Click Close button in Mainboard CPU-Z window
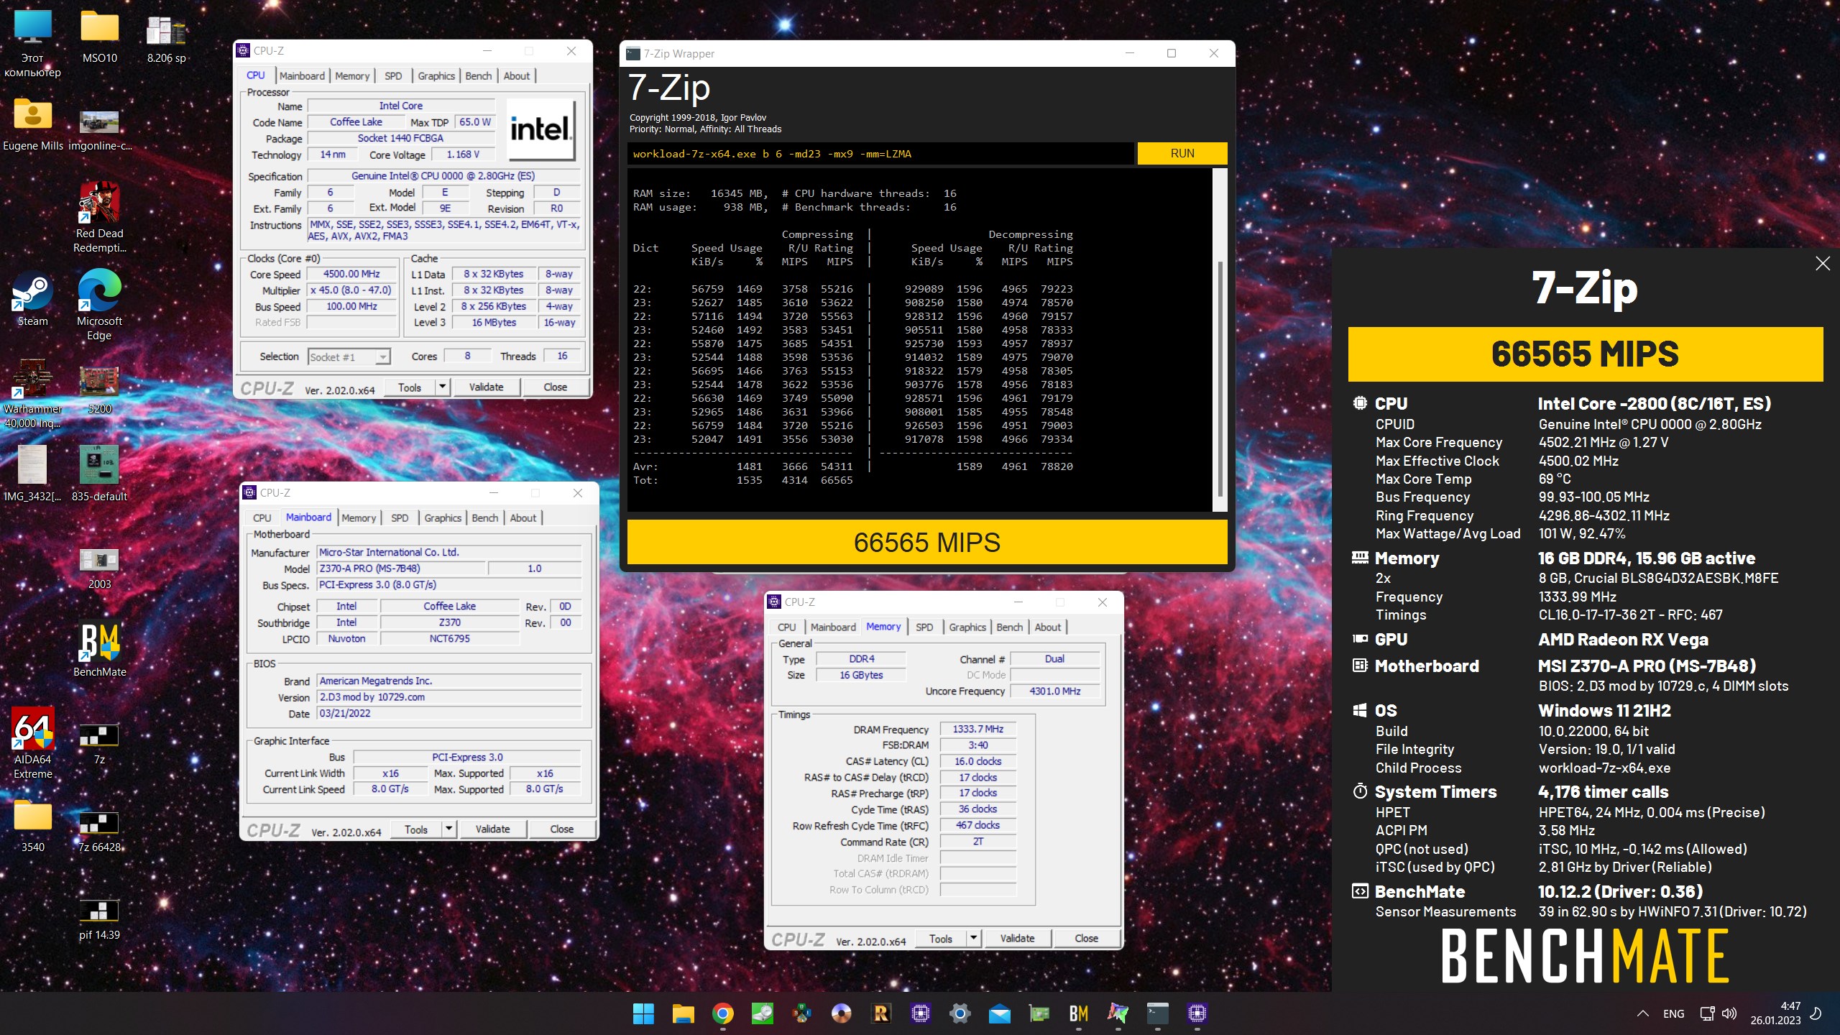Viewport: 1840px width, 1035px height. click(x=561, y=829)
